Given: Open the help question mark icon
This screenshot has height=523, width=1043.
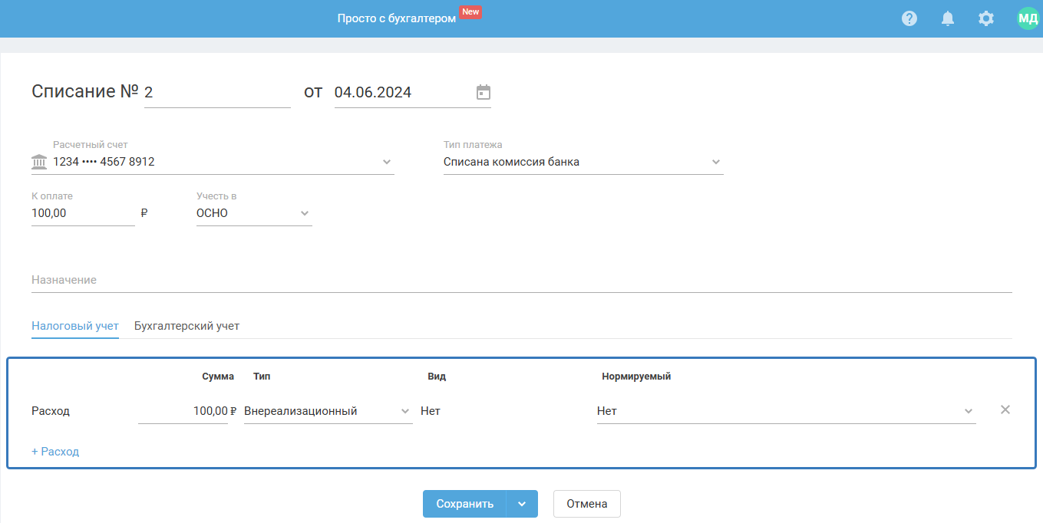Looking at the screenshot, I should point(909,18).
